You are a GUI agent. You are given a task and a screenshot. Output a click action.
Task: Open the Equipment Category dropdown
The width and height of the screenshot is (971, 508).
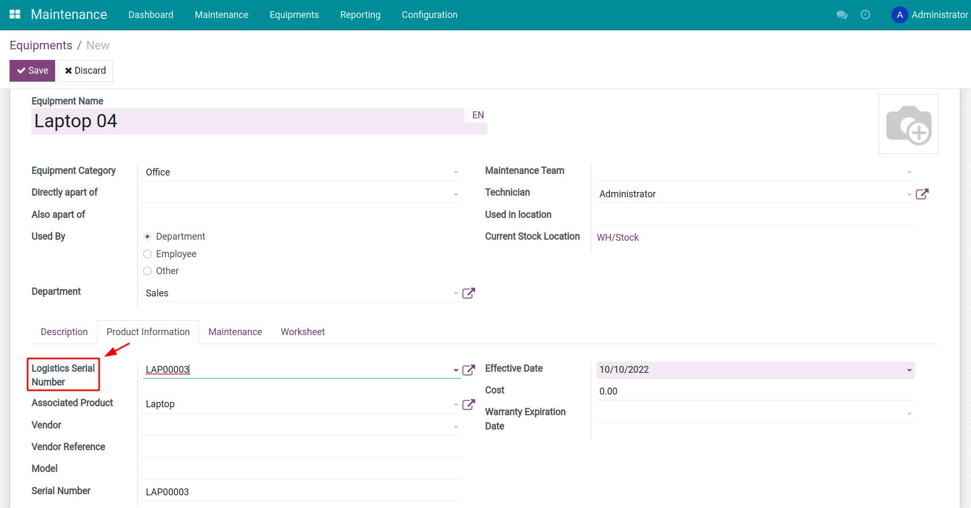[456, 172]
